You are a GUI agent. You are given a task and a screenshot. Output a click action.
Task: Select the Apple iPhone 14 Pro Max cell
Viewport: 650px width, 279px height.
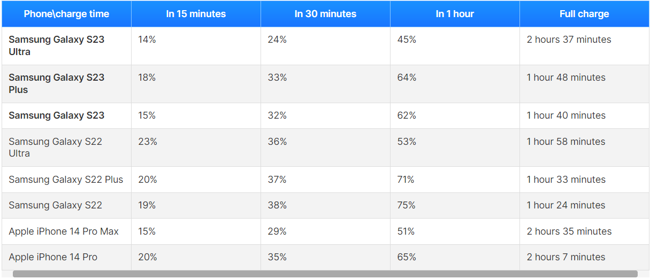coord(66,231)
